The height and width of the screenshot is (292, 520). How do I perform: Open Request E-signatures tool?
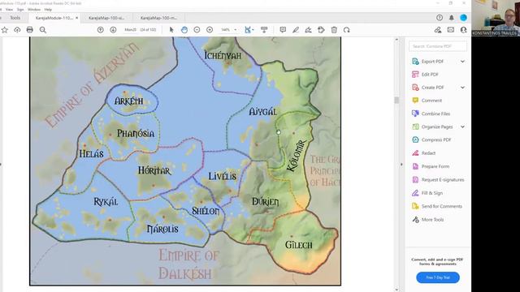[x=442, y=180]
